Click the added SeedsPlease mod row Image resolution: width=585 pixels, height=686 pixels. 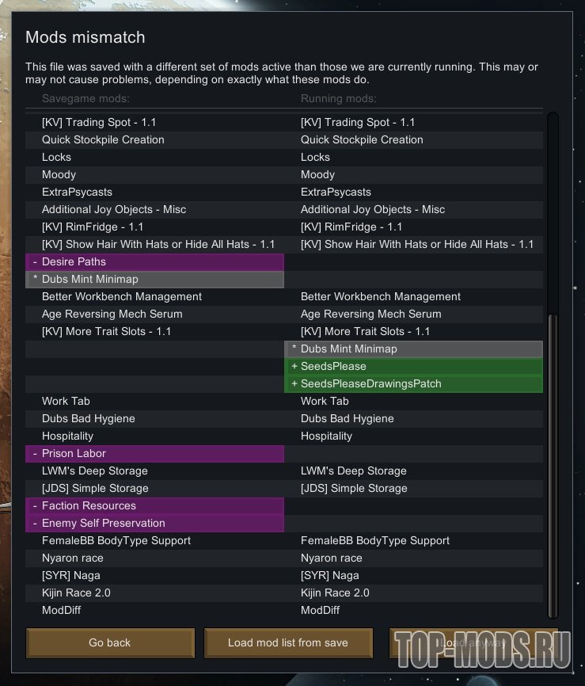pyautogui.click(x=413, y=366)
